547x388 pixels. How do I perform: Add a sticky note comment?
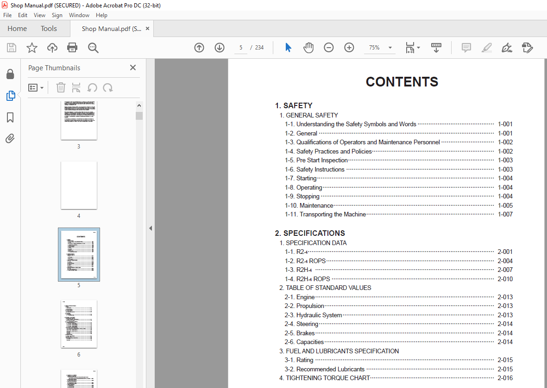[466, 48]
